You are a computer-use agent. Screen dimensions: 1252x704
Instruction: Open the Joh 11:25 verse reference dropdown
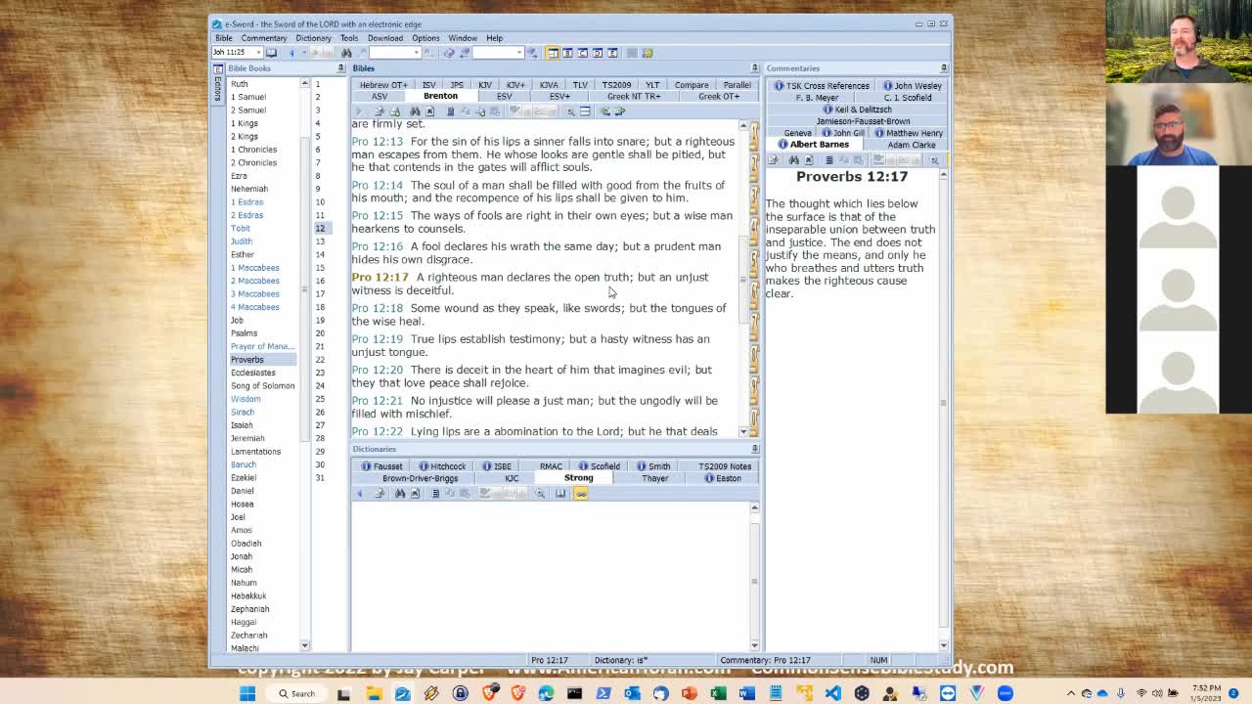(258, 53)
